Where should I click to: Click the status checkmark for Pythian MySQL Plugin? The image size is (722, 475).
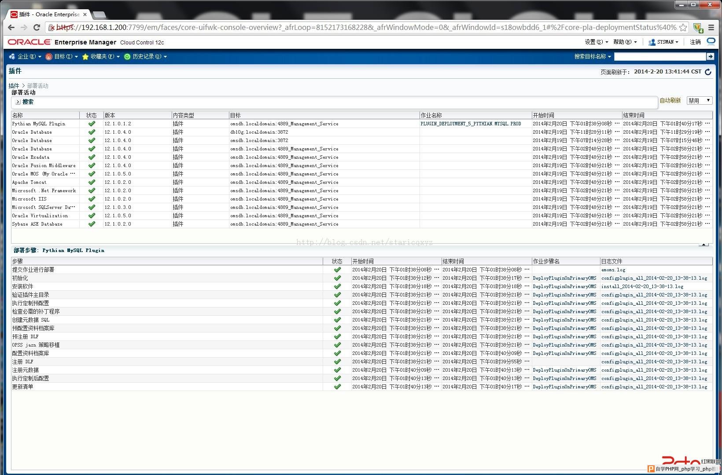(92, 124)
